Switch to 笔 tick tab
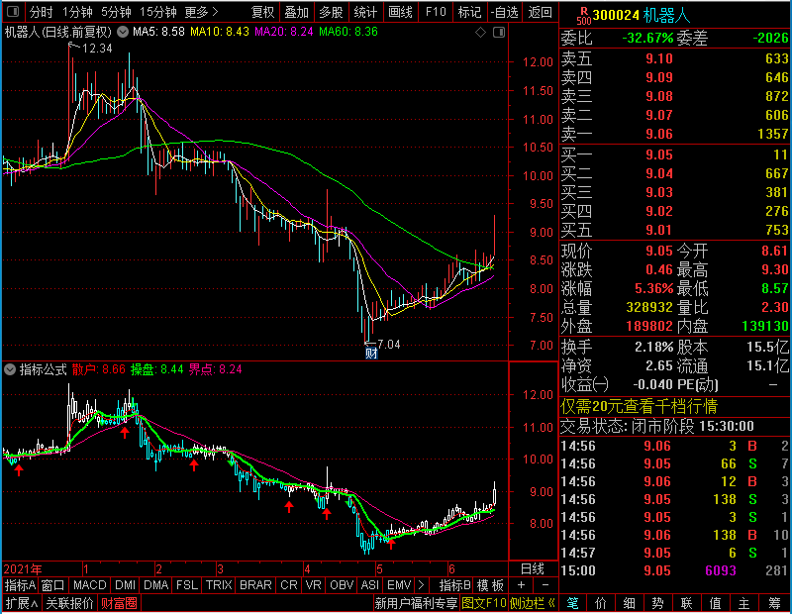792x614 pixels. 572,603
